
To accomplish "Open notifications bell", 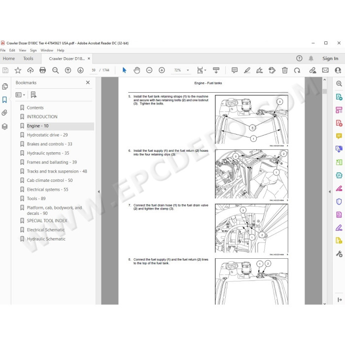I will [311, 58].
